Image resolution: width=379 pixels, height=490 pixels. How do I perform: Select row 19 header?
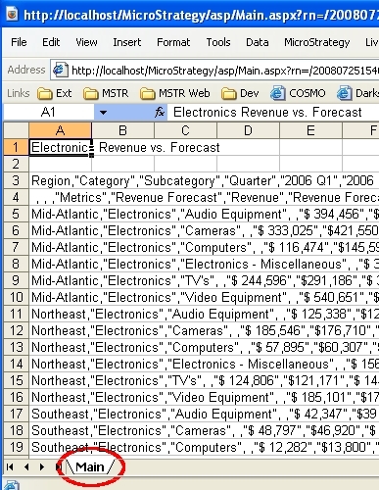(x=16, y=447)
